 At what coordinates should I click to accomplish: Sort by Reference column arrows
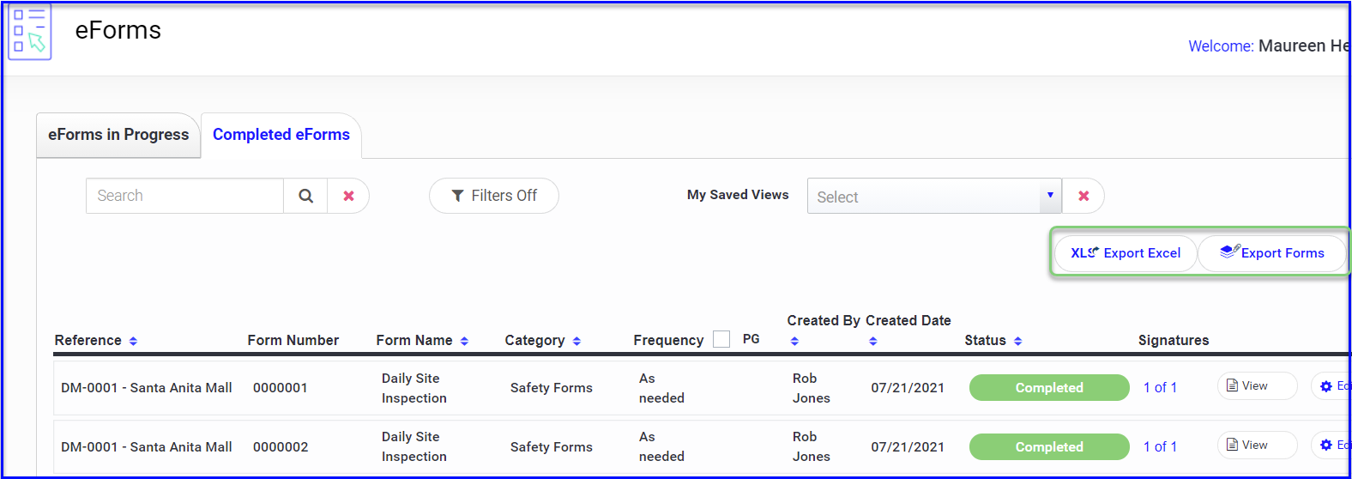(x=133, y=341)
